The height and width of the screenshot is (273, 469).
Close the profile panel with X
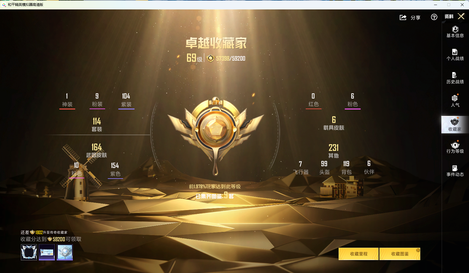(x=461, y=16)
